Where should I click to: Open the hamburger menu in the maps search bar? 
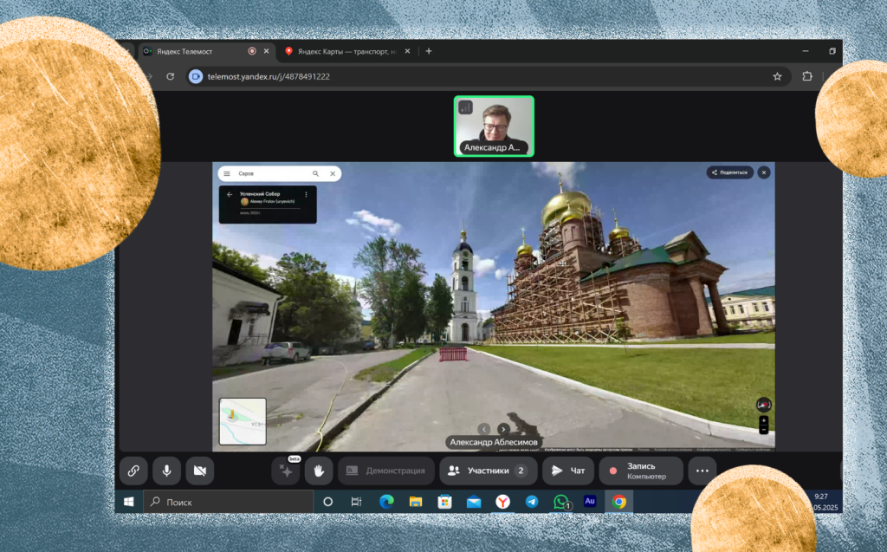pyautogui.click(x=227, y=174)
